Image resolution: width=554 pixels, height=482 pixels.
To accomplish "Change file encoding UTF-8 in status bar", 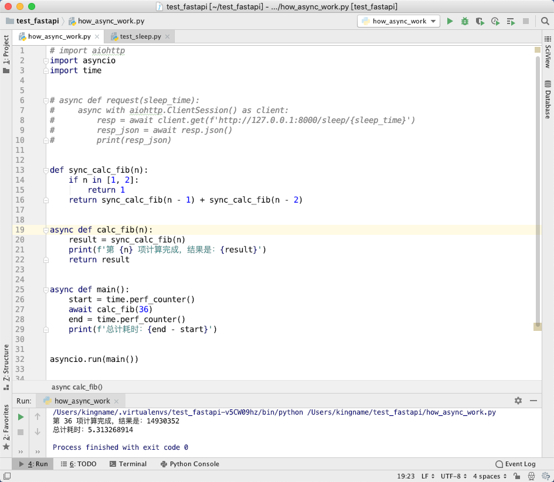I will 454,476.
